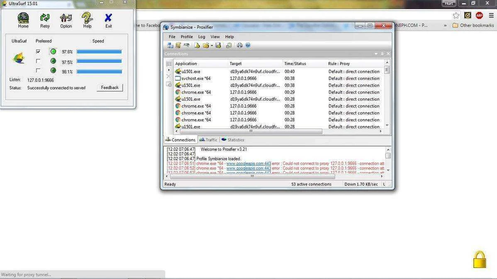Open the Help menu in Proxifier

[229, 37]
